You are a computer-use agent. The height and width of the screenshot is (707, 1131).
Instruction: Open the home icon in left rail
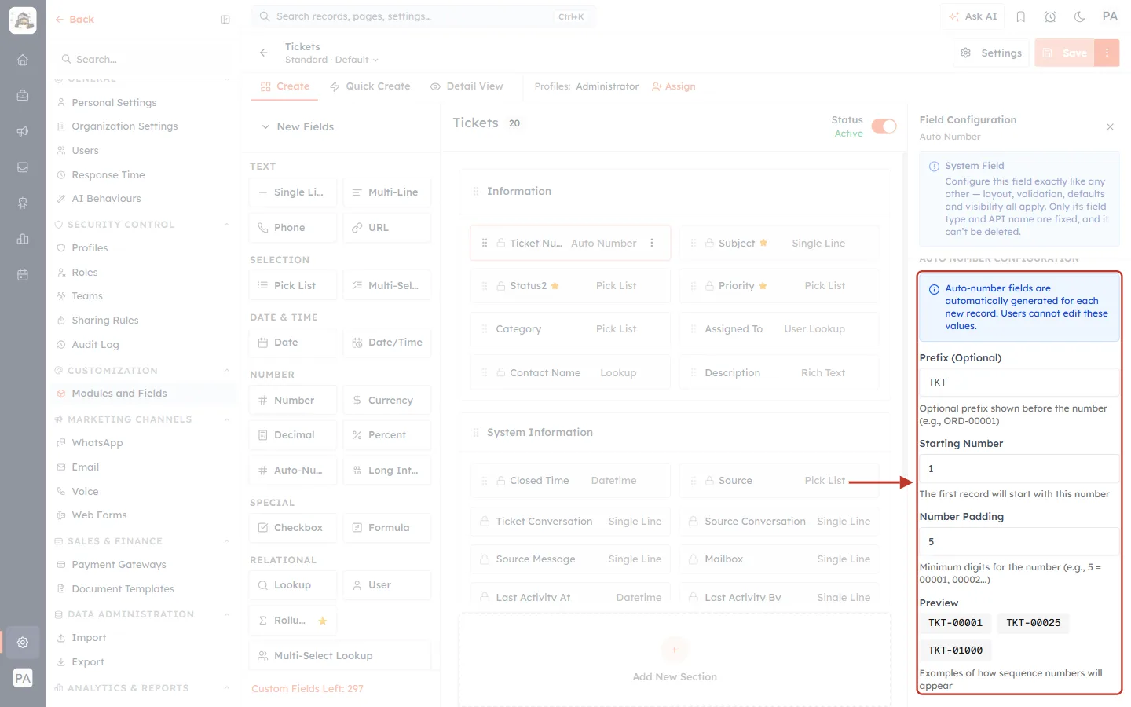click(23, 60)
